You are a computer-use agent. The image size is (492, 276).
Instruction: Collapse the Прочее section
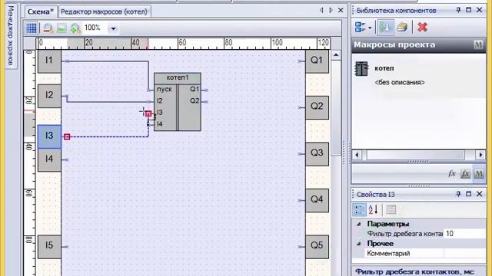tap(359, 244)
